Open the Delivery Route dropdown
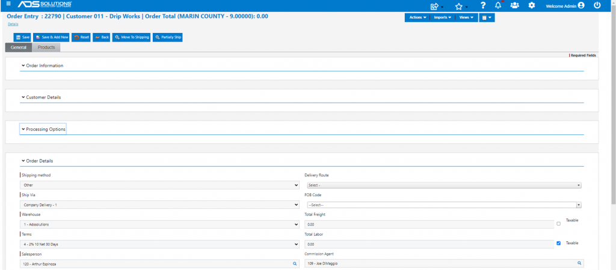This screenshot has width=616, height=270. 445,185
